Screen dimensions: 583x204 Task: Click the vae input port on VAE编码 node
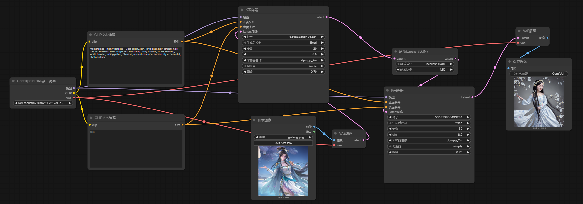pos(334,145)
